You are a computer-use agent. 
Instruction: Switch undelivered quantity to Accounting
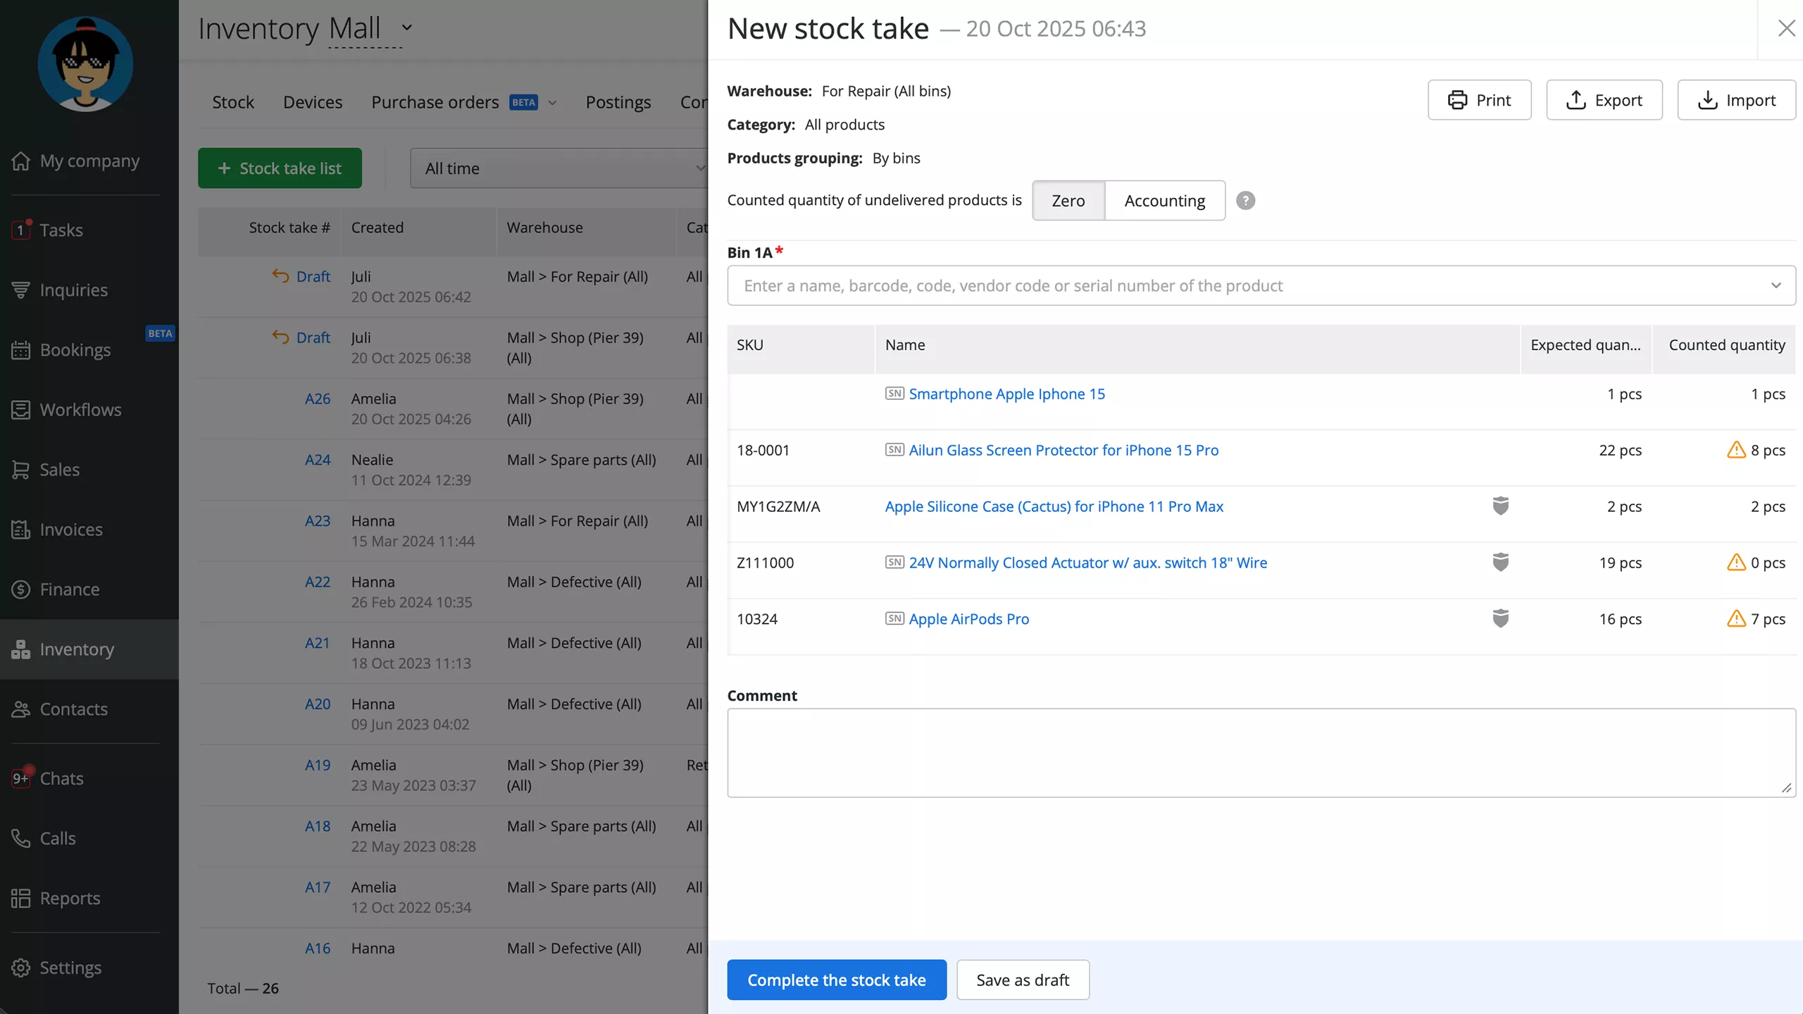1164,201
